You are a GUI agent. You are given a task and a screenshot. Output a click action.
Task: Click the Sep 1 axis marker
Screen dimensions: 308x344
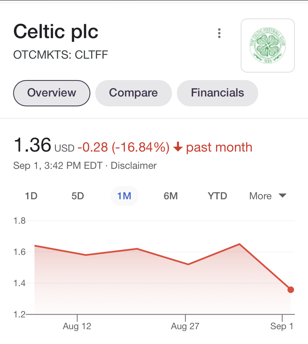[282, 326]
